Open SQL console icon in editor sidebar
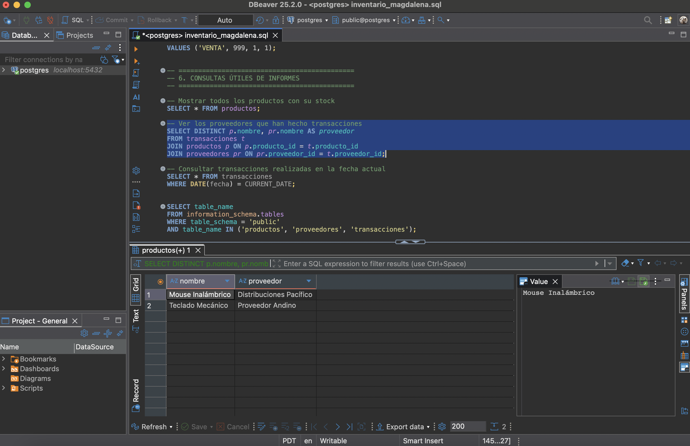Image resolution: width=690 pixels, height=446 pixels. [x=136, y=109]
